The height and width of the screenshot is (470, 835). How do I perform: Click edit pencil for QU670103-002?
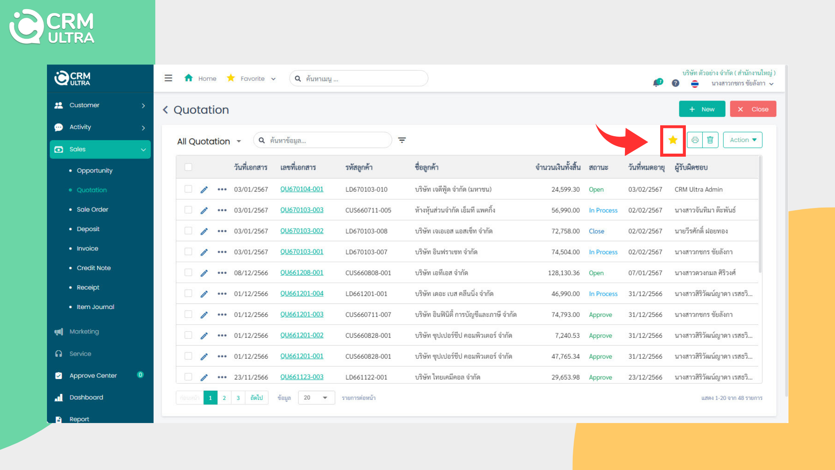[x=204, y=232]
